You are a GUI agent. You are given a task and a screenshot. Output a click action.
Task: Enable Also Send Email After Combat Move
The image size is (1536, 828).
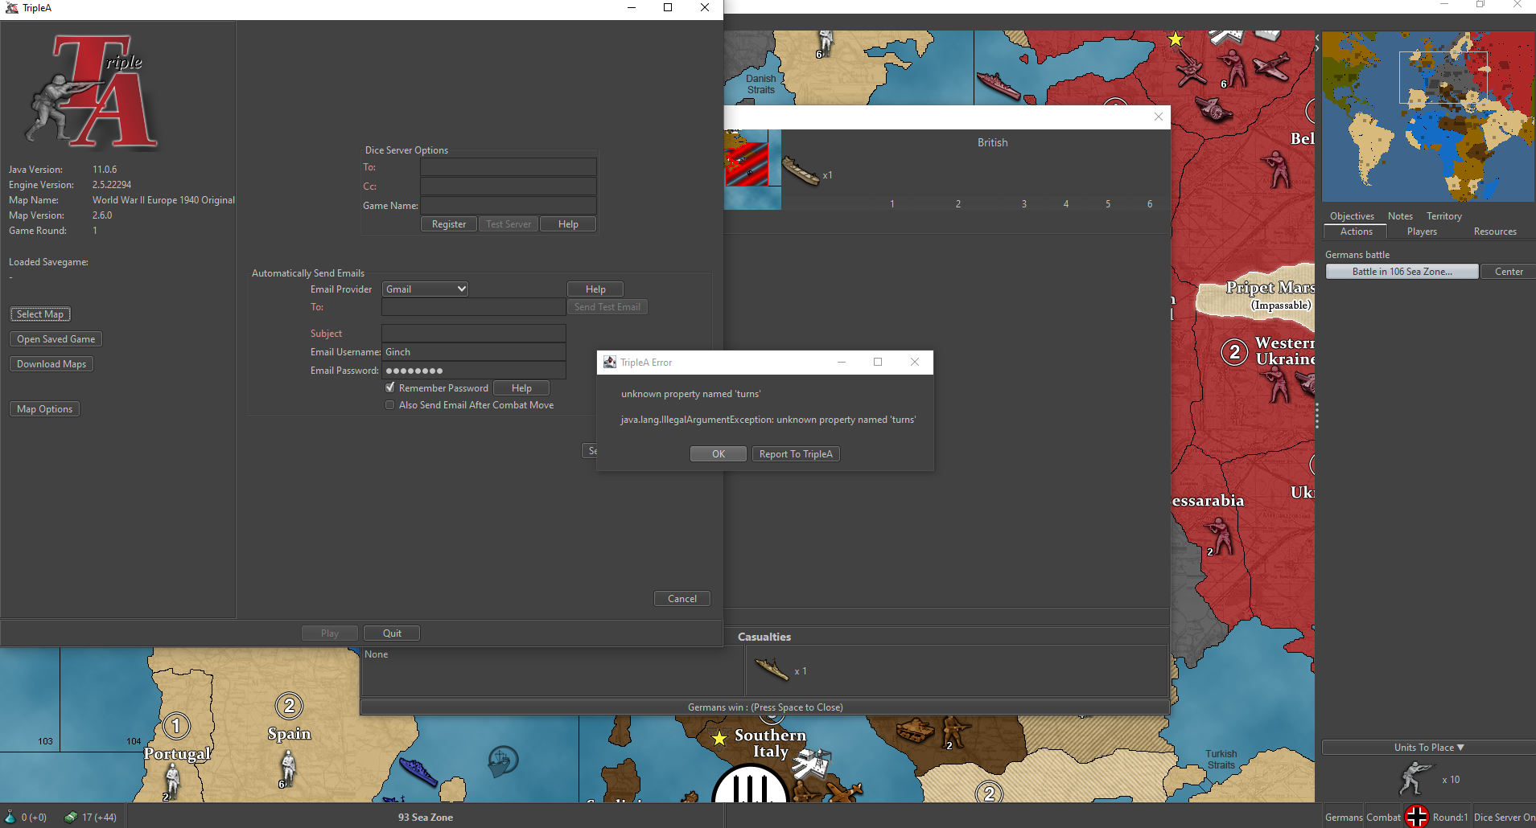click(390, 405)
